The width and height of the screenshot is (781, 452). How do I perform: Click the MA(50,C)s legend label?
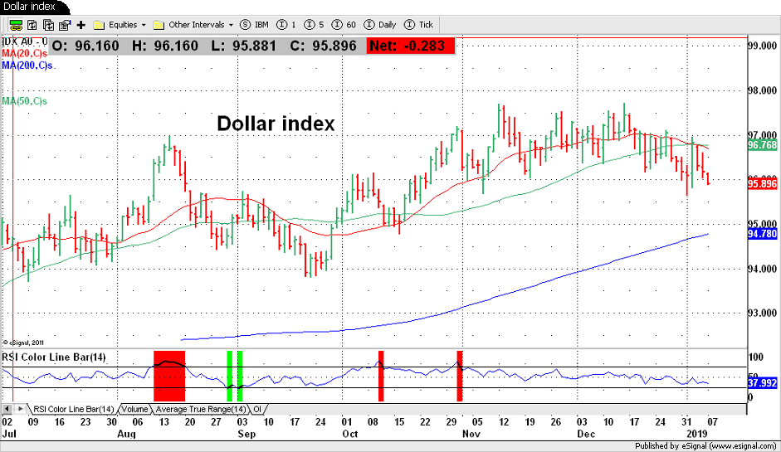point(24,101)
